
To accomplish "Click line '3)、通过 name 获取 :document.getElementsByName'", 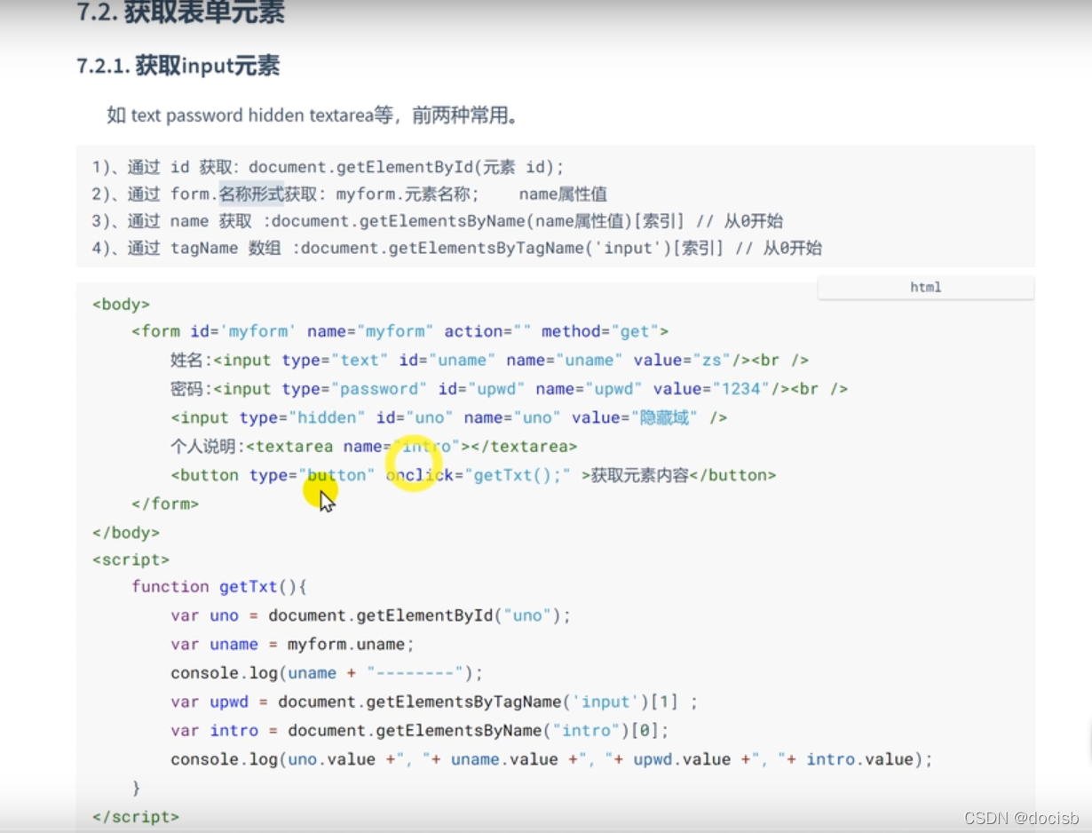I will pos(437,221).
